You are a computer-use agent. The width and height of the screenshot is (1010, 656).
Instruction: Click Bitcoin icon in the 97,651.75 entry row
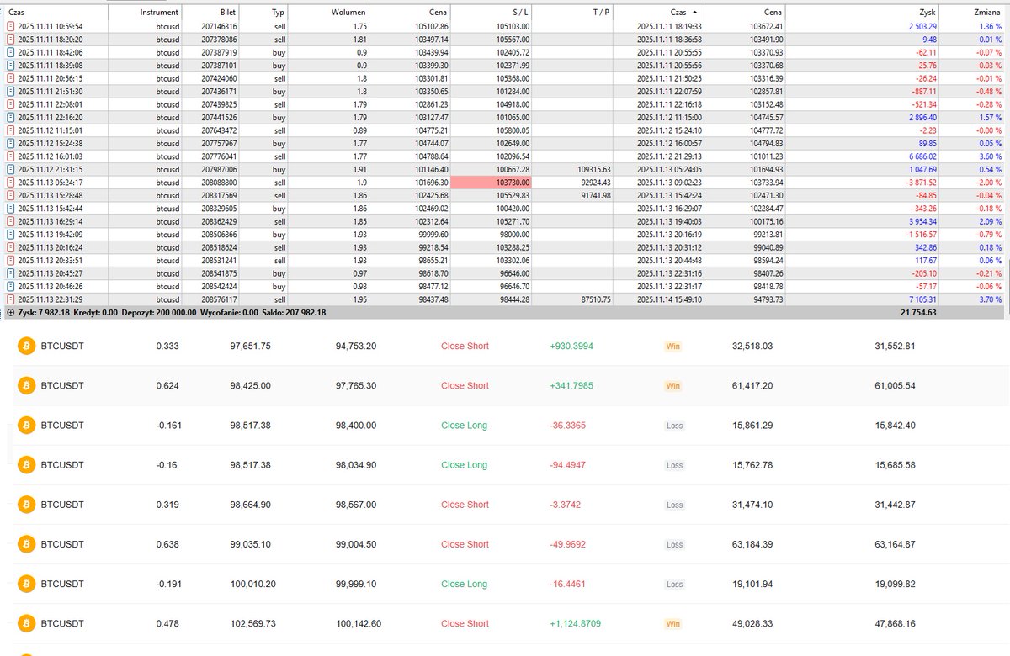pos(25,346)
